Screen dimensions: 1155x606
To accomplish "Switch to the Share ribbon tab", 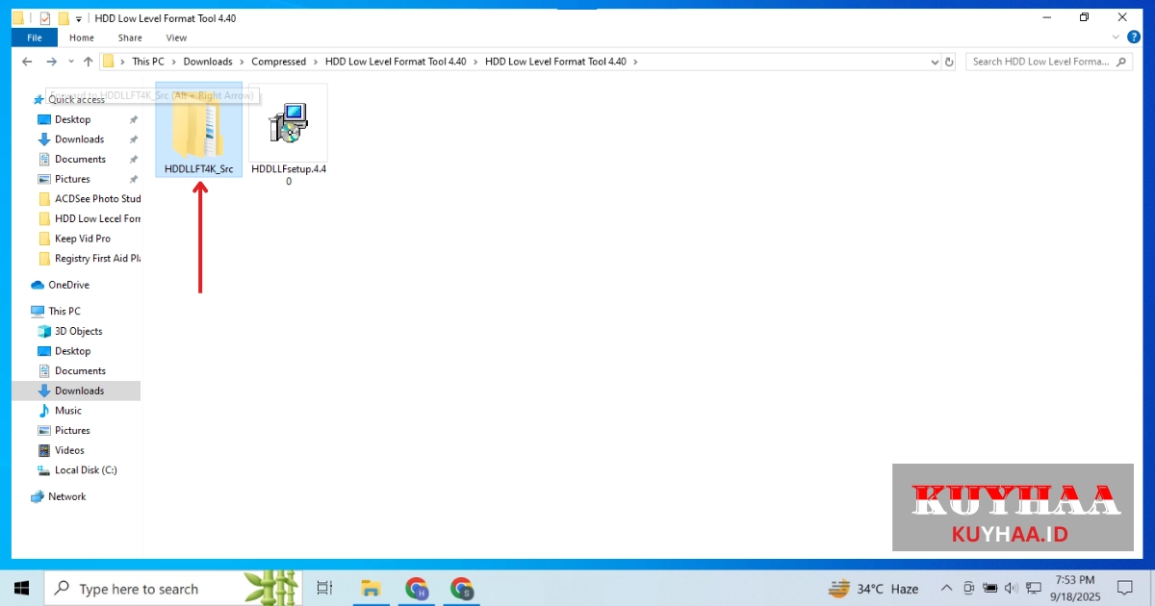I will (130, 38).
